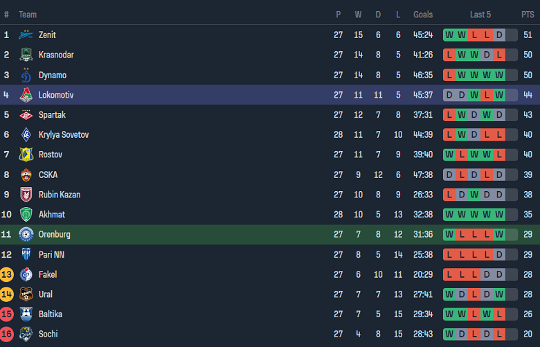
Task: Click Fakel's yellow position 13 badge
Action: tap(7, 274)
